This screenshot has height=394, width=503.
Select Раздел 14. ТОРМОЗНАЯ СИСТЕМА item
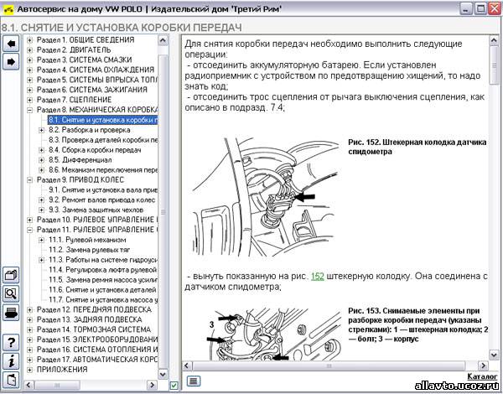(94, 329)
